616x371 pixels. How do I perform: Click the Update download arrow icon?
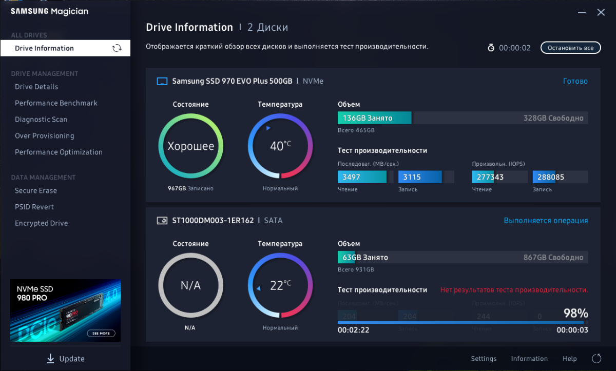(x=50, y=359)
